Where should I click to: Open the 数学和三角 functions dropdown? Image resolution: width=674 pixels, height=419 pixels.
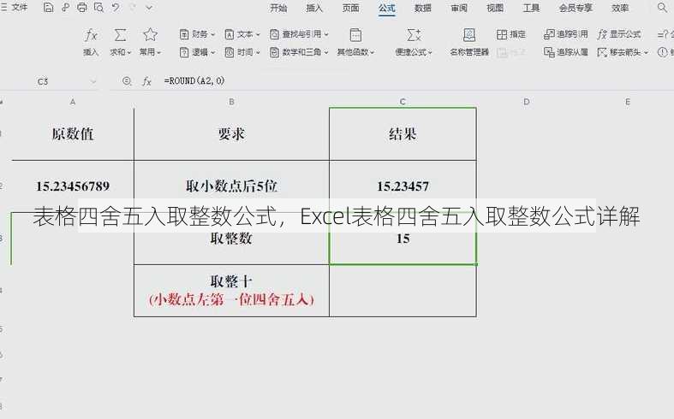[x=299, y=52]
